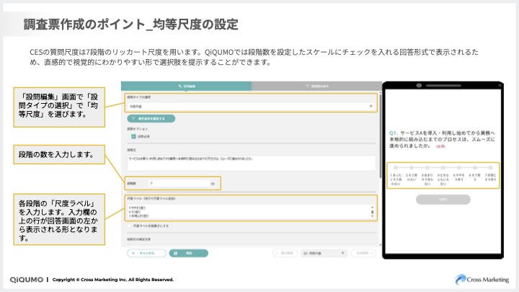Click the icon beside the 段階数 field
This screenshot has height=292, width=519.
(213, 184)
